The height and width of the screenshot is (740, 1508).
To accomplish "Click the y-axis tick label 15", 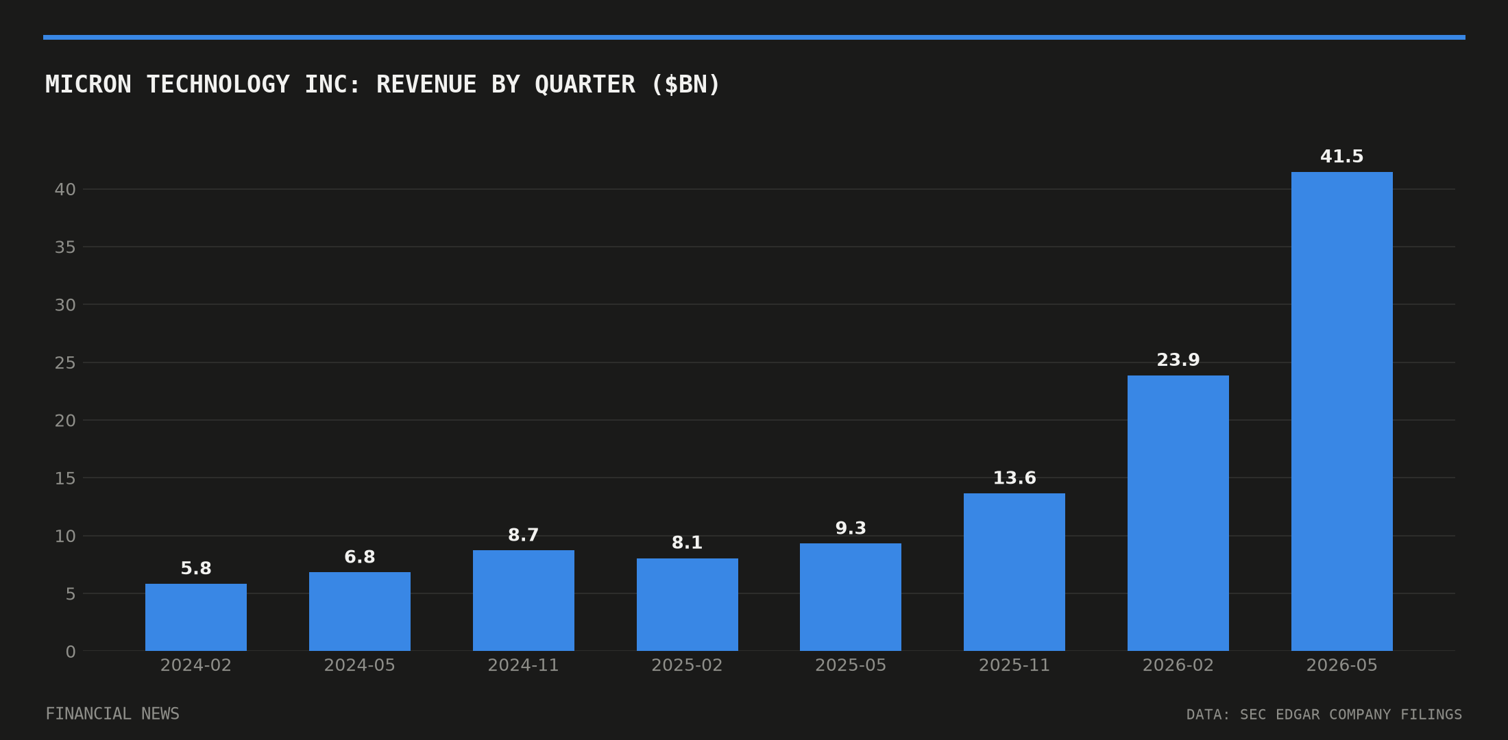I will click(x=65, y=478).
